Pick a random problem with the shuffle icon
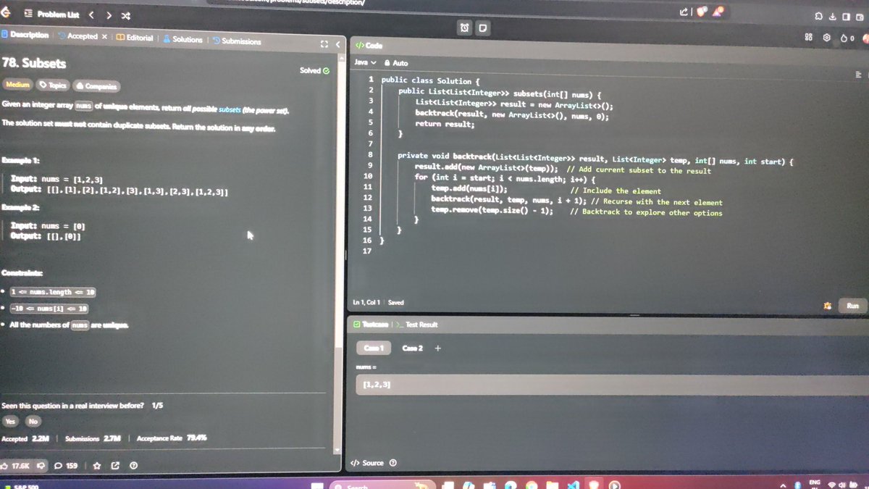This screenshot has width=869, height=489. tap(126, 15)
